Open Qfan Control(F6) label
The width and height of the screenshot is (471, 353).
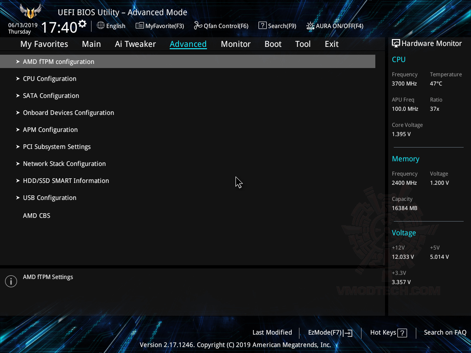[x=226, y=26]
